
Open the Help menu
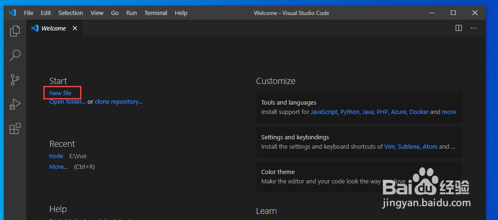[181, 13]
